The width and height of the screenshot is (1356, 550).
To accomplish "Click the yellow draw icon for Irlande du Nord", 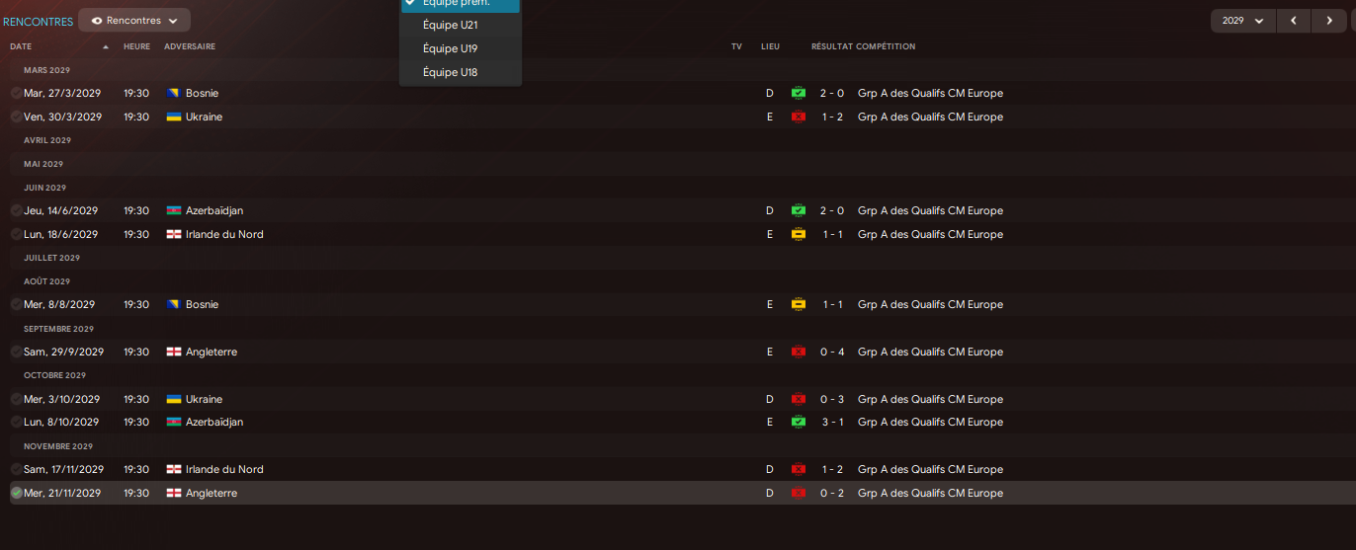I will (x=798, y=234).
